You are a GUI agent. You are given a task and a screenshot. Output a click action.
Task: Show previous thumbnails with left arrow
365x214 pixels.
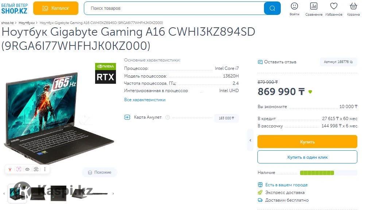pos(4,194)
